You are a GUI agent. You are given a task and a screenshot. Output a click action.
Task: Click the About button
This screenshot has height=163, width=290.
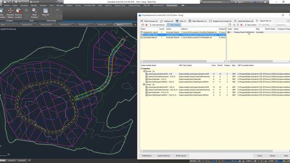pos(273,156)
